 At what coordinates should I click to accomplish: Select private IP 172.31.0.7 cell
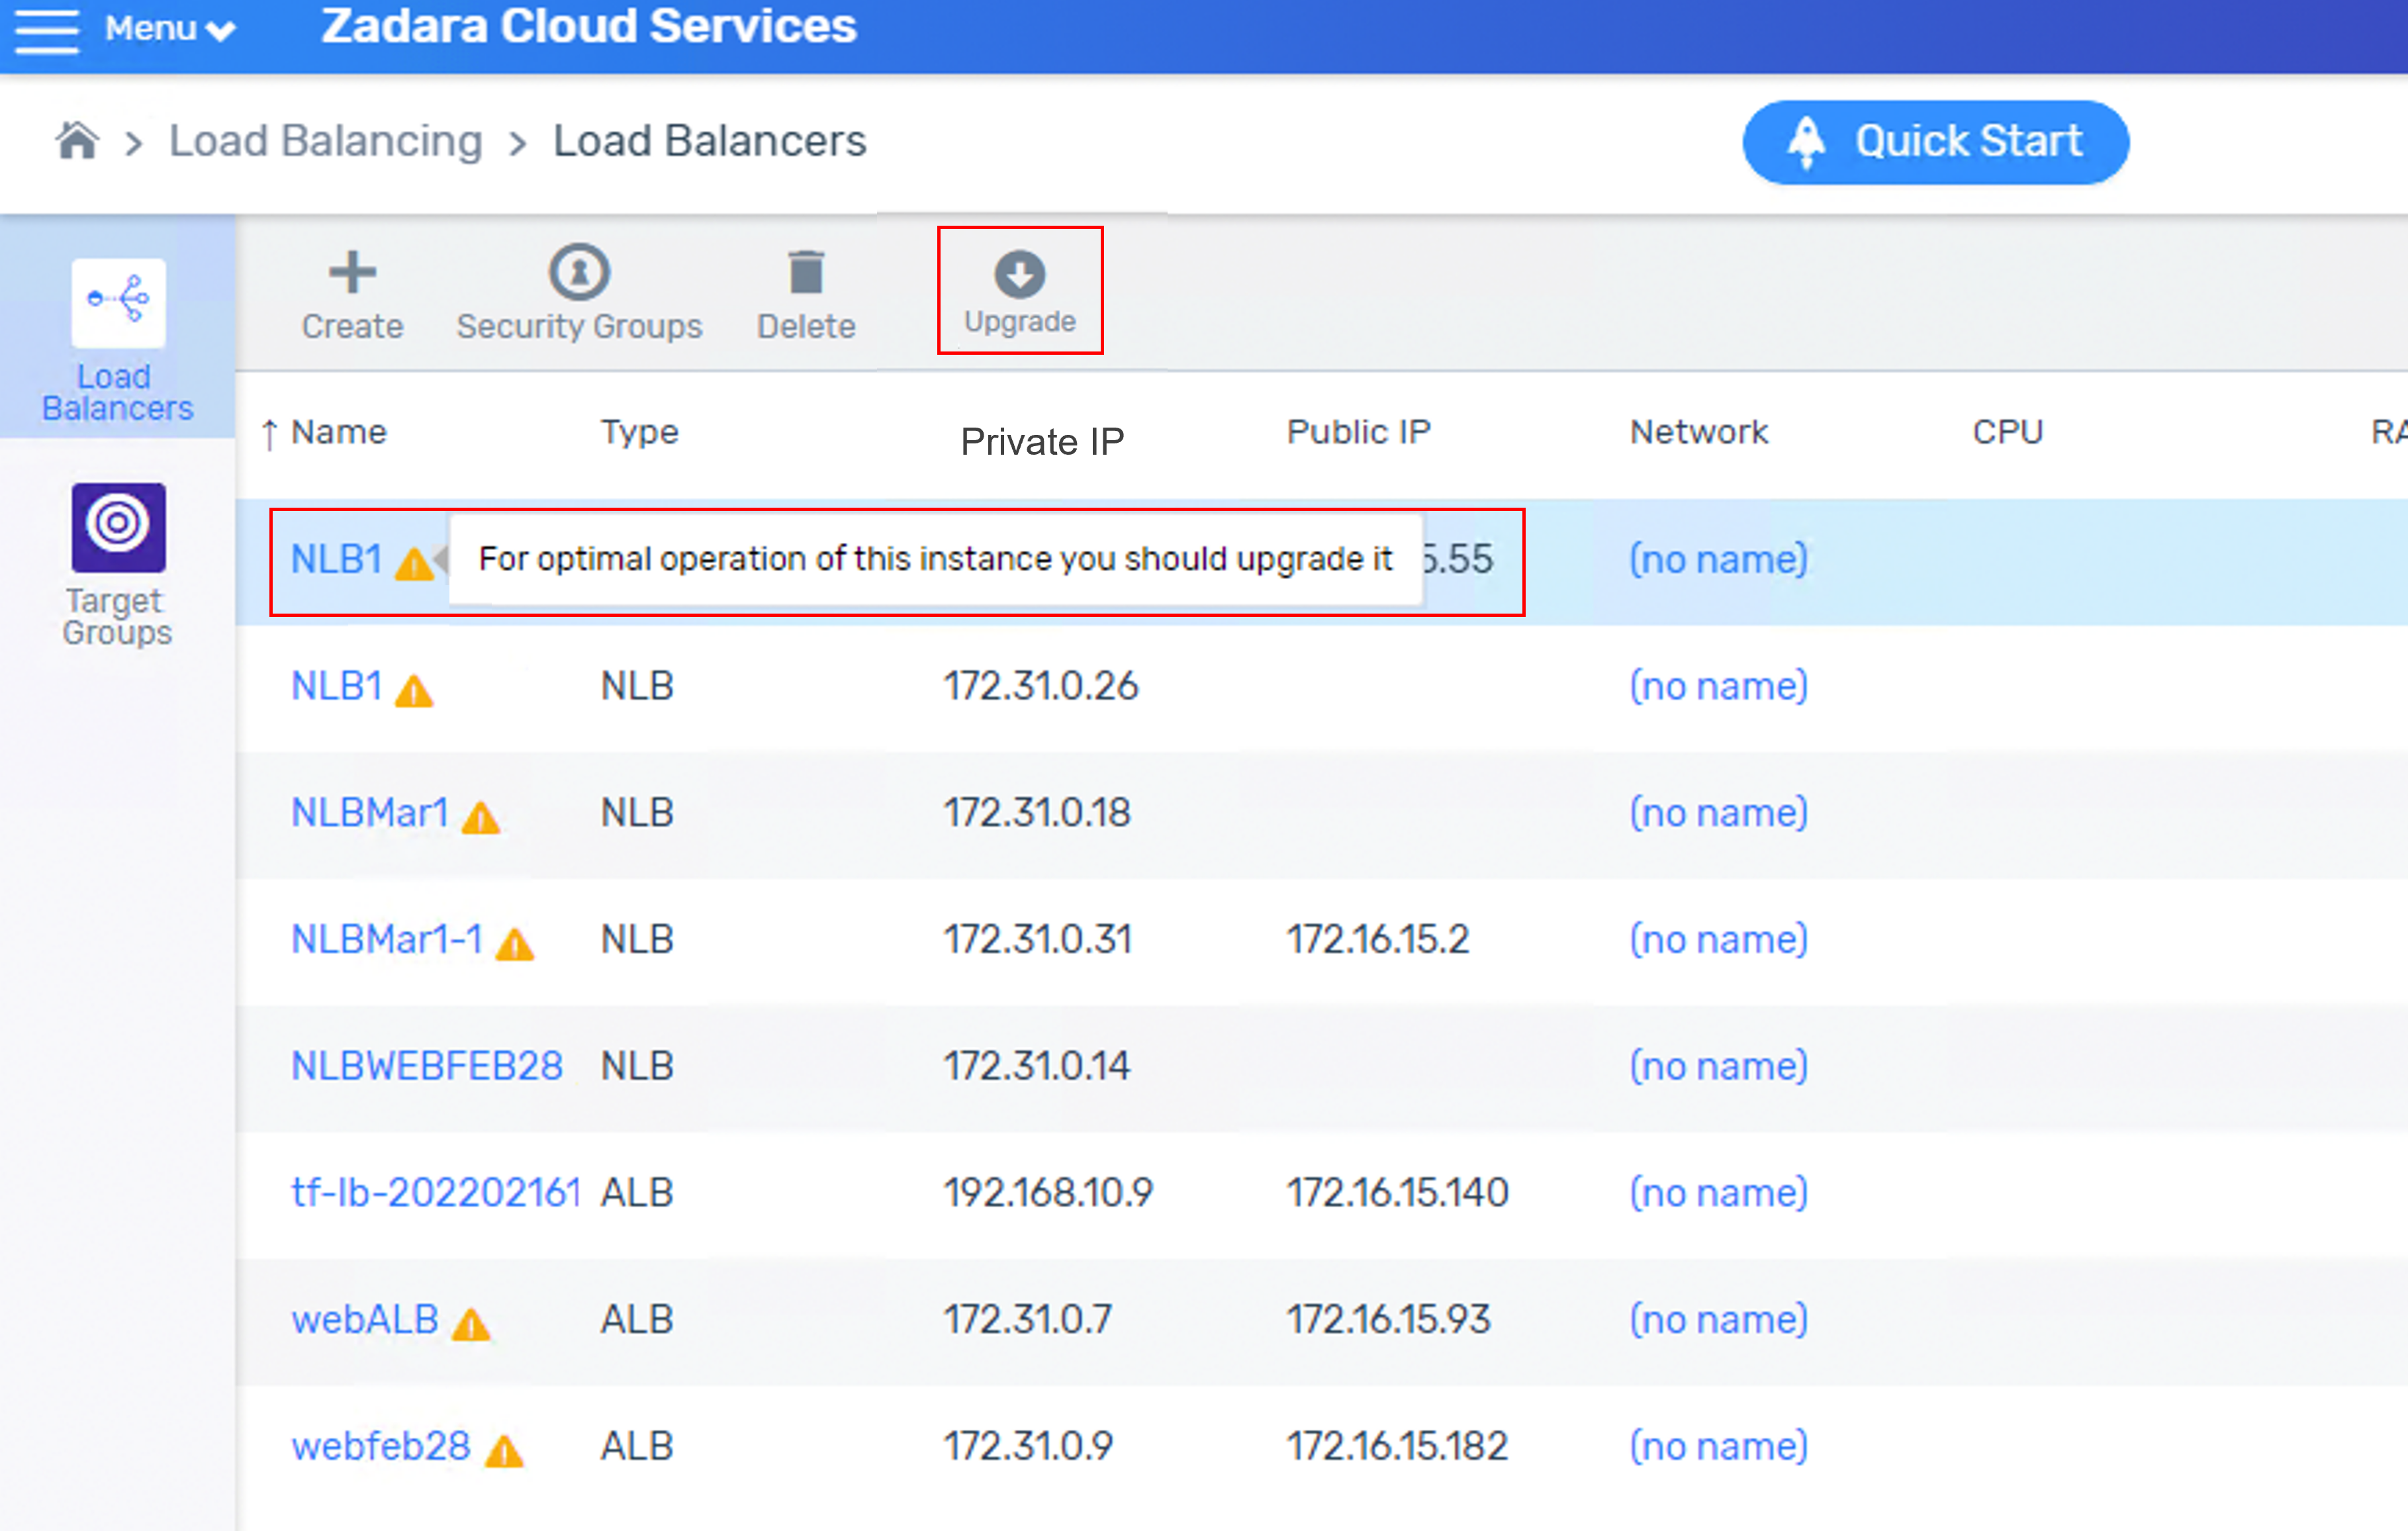[1028, 1320]
